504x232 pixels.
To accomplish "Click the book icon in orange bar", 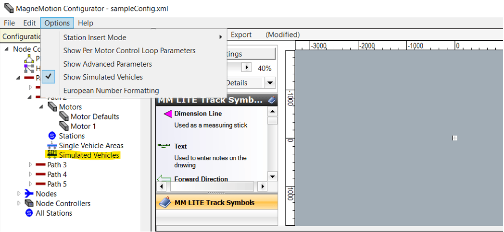I will pos(165,202).
